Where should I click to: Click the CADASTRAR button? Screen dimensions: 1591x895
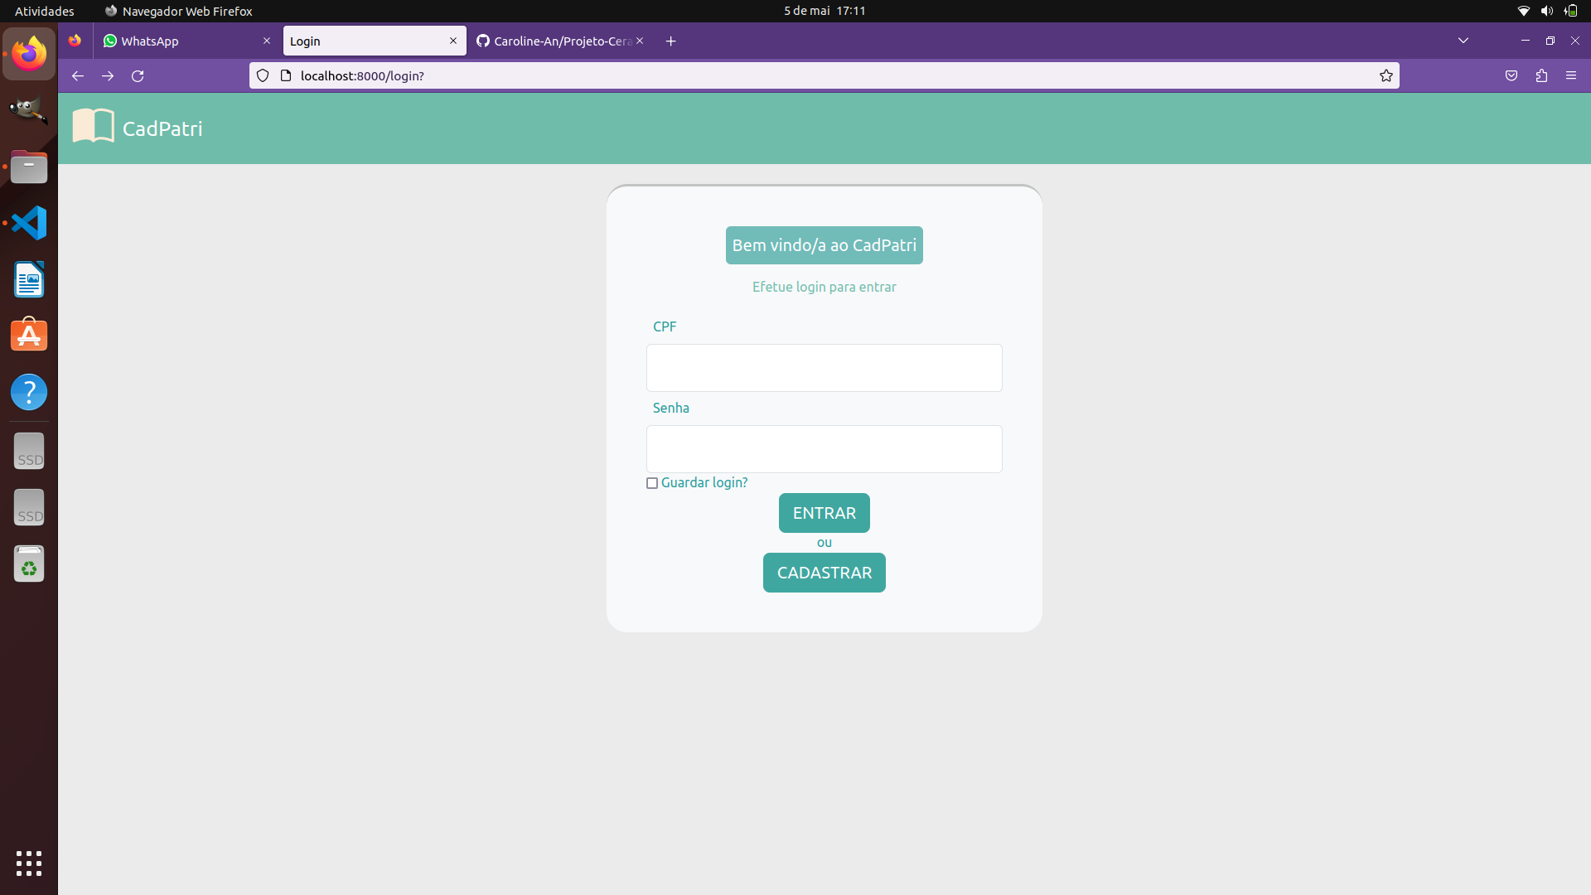click(825, 573)
